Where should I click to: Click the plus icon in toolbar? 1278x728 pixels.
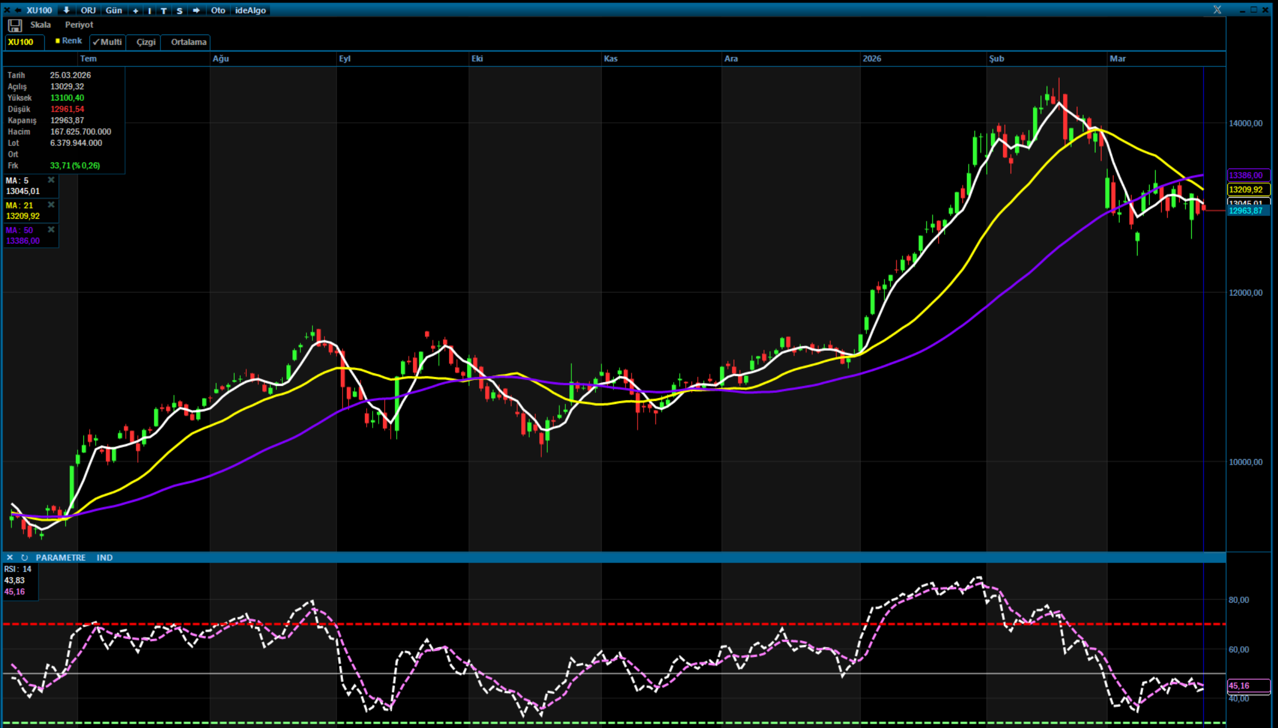(x=135, y=11)
